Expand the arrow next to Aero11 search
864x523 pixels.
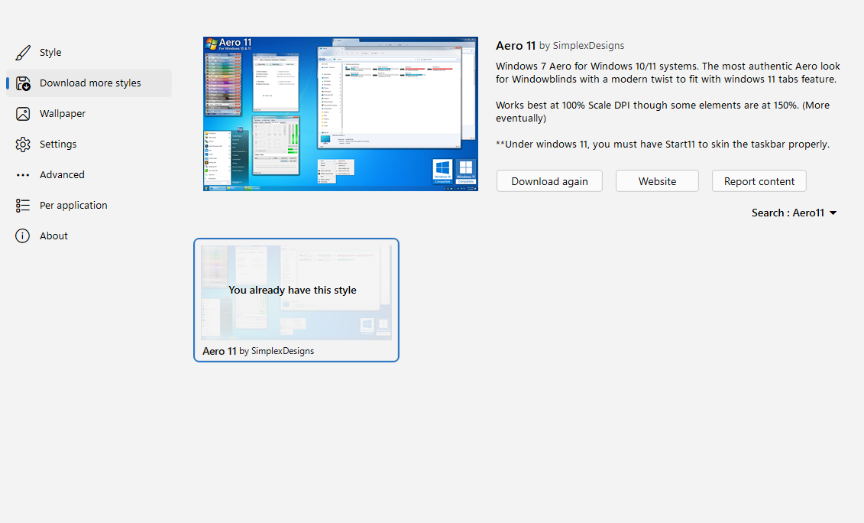coord(833,213)
